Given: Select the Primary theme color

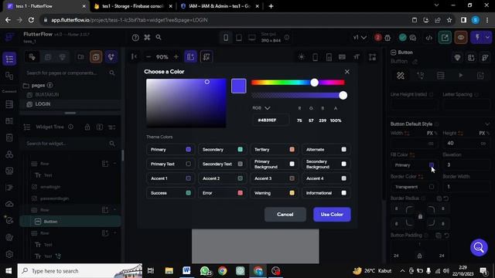Looking at the screenshot, I should (170, 149).
